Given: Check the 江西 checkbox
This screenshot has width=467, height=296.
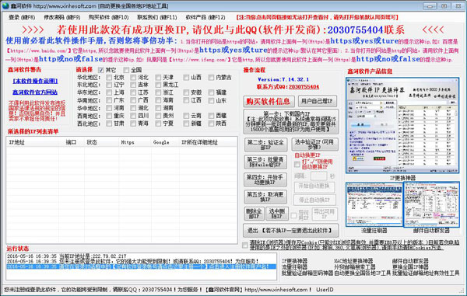Looking at the screenshot, I should click(x=186, y=100).
